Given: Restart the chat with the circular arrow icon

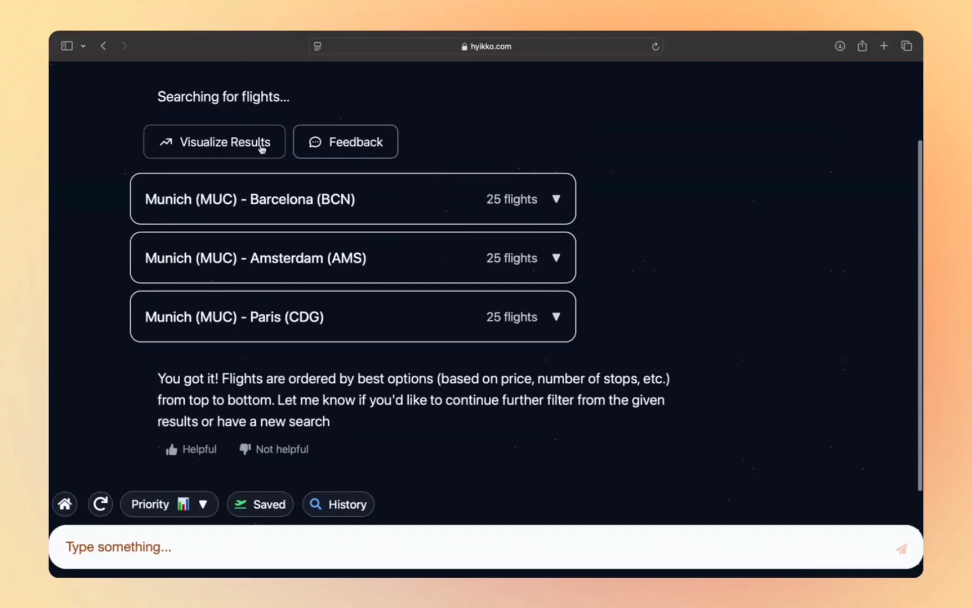Looking at the screenshot, I should pos(100,504).
